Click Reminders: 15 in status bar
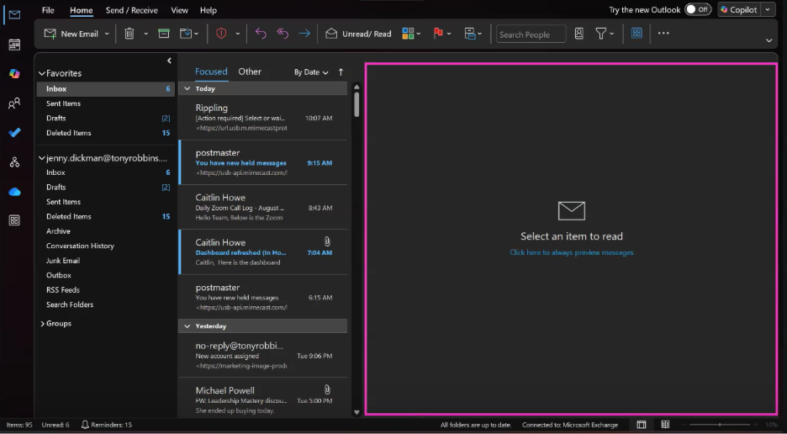787x434 pixels. click(x=106, y=425)
